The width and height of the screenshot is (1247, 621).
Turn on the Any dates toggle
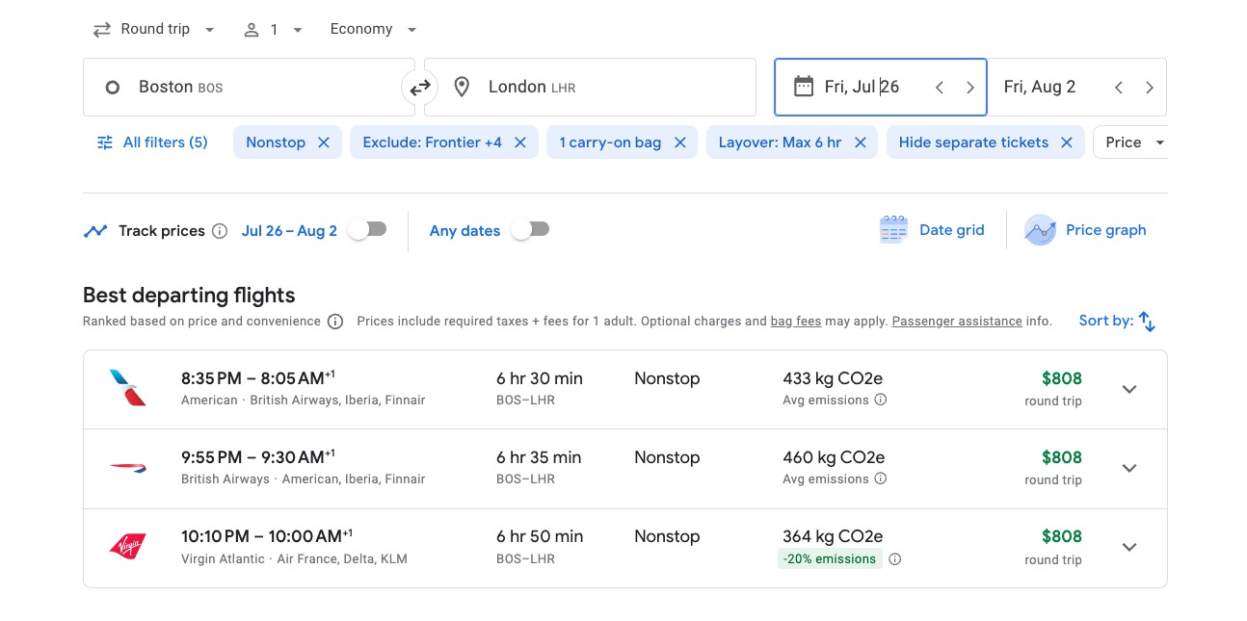coord(529,230)
